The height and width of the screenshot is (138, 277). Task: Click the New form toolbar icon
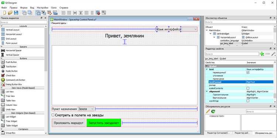[x=4, y=13]
